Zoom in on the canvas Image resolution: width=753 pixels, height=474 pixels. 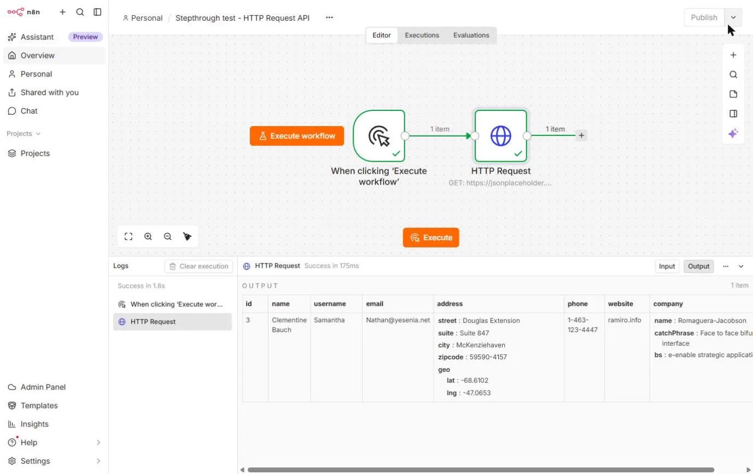pos(148,236)
